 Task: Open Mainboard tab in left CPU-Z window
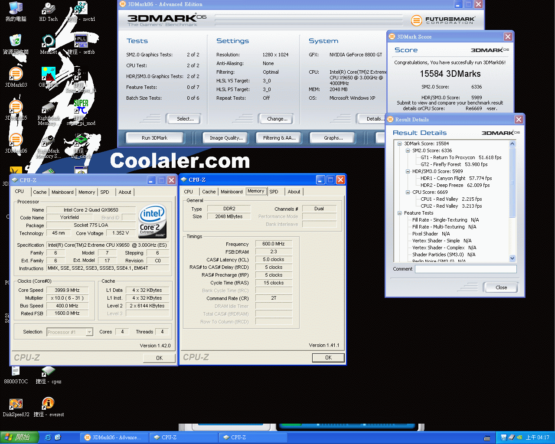pos(62,192)
